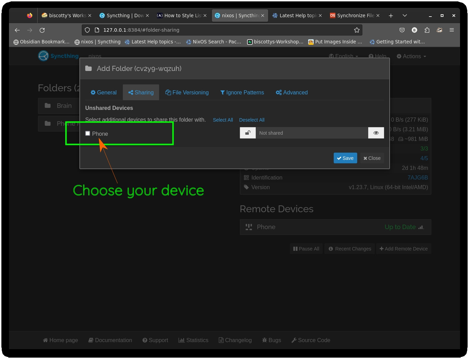Switch to the Sharing tab
Image resolution: width=469 pixels, height=359 pixels.
click(x=141, y=92)
